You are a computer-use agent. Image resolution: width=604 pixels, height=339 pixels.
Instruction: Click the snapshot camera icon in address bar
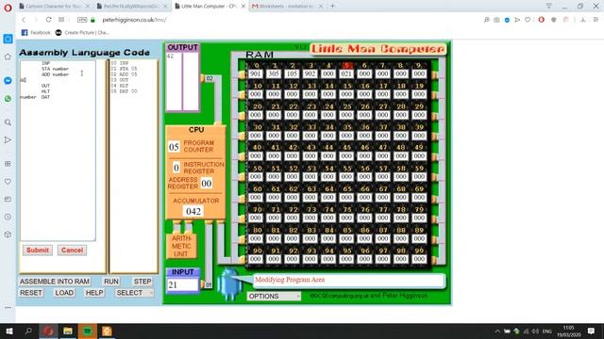(x=496, y=20)
